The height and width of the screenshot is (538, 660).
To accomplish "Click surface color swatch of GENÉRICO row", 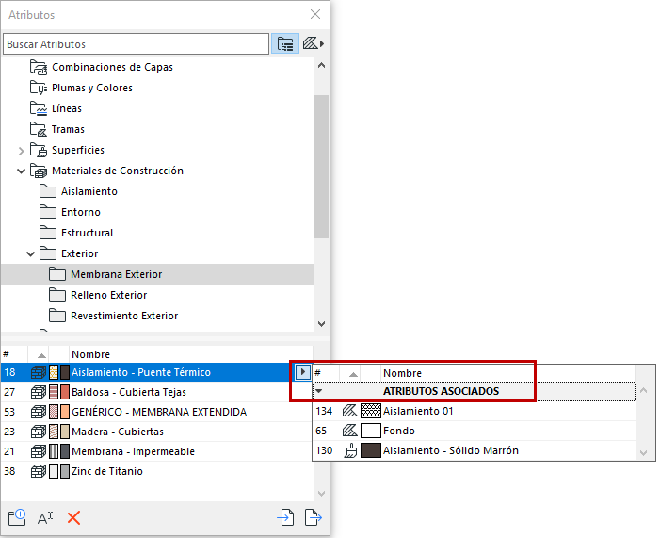I will click(64, 412).
